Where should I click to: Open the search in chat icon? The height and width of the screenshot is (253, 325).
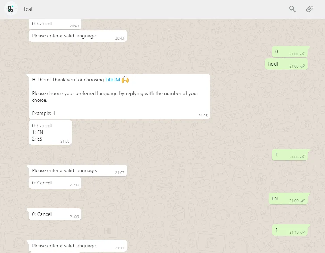tap(292, 9)
